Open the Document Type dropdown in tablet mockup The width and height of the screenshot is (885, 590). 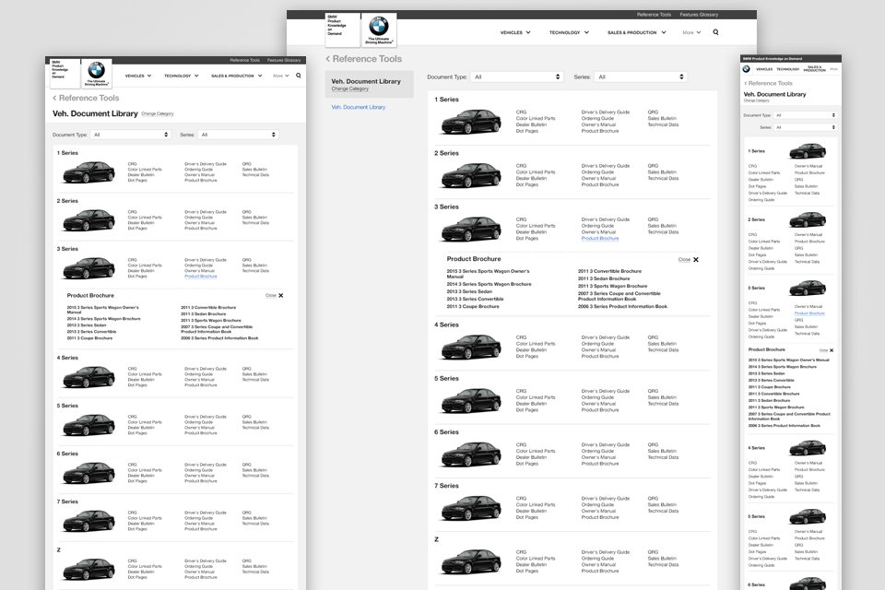[x=130, y=135]
